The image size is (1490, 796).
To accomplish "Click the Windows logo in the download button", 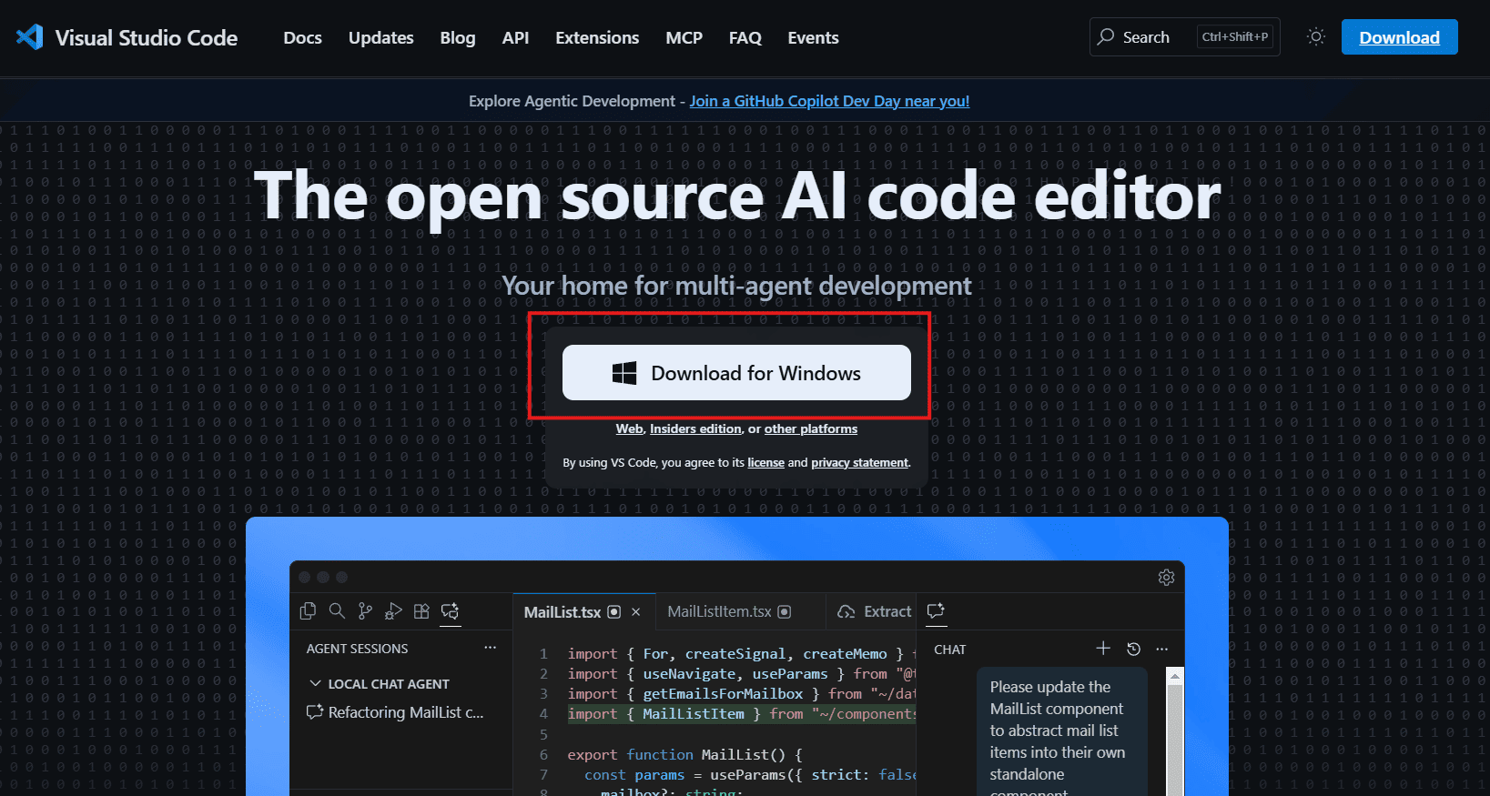I will (x=624, y=373).
